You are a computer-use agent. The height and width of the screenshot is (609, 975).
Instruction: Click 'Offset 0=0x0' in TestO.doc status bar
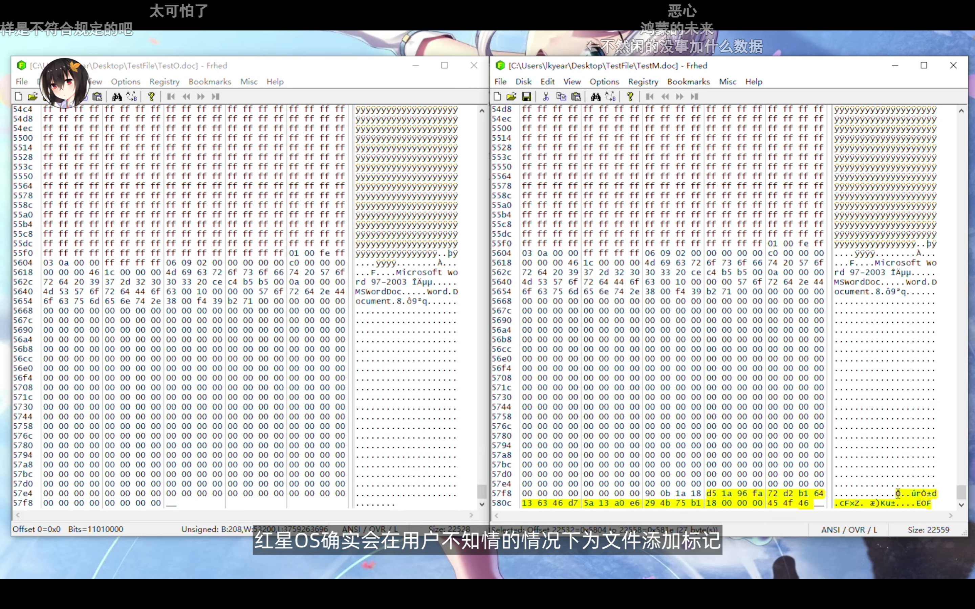[36, 529]
